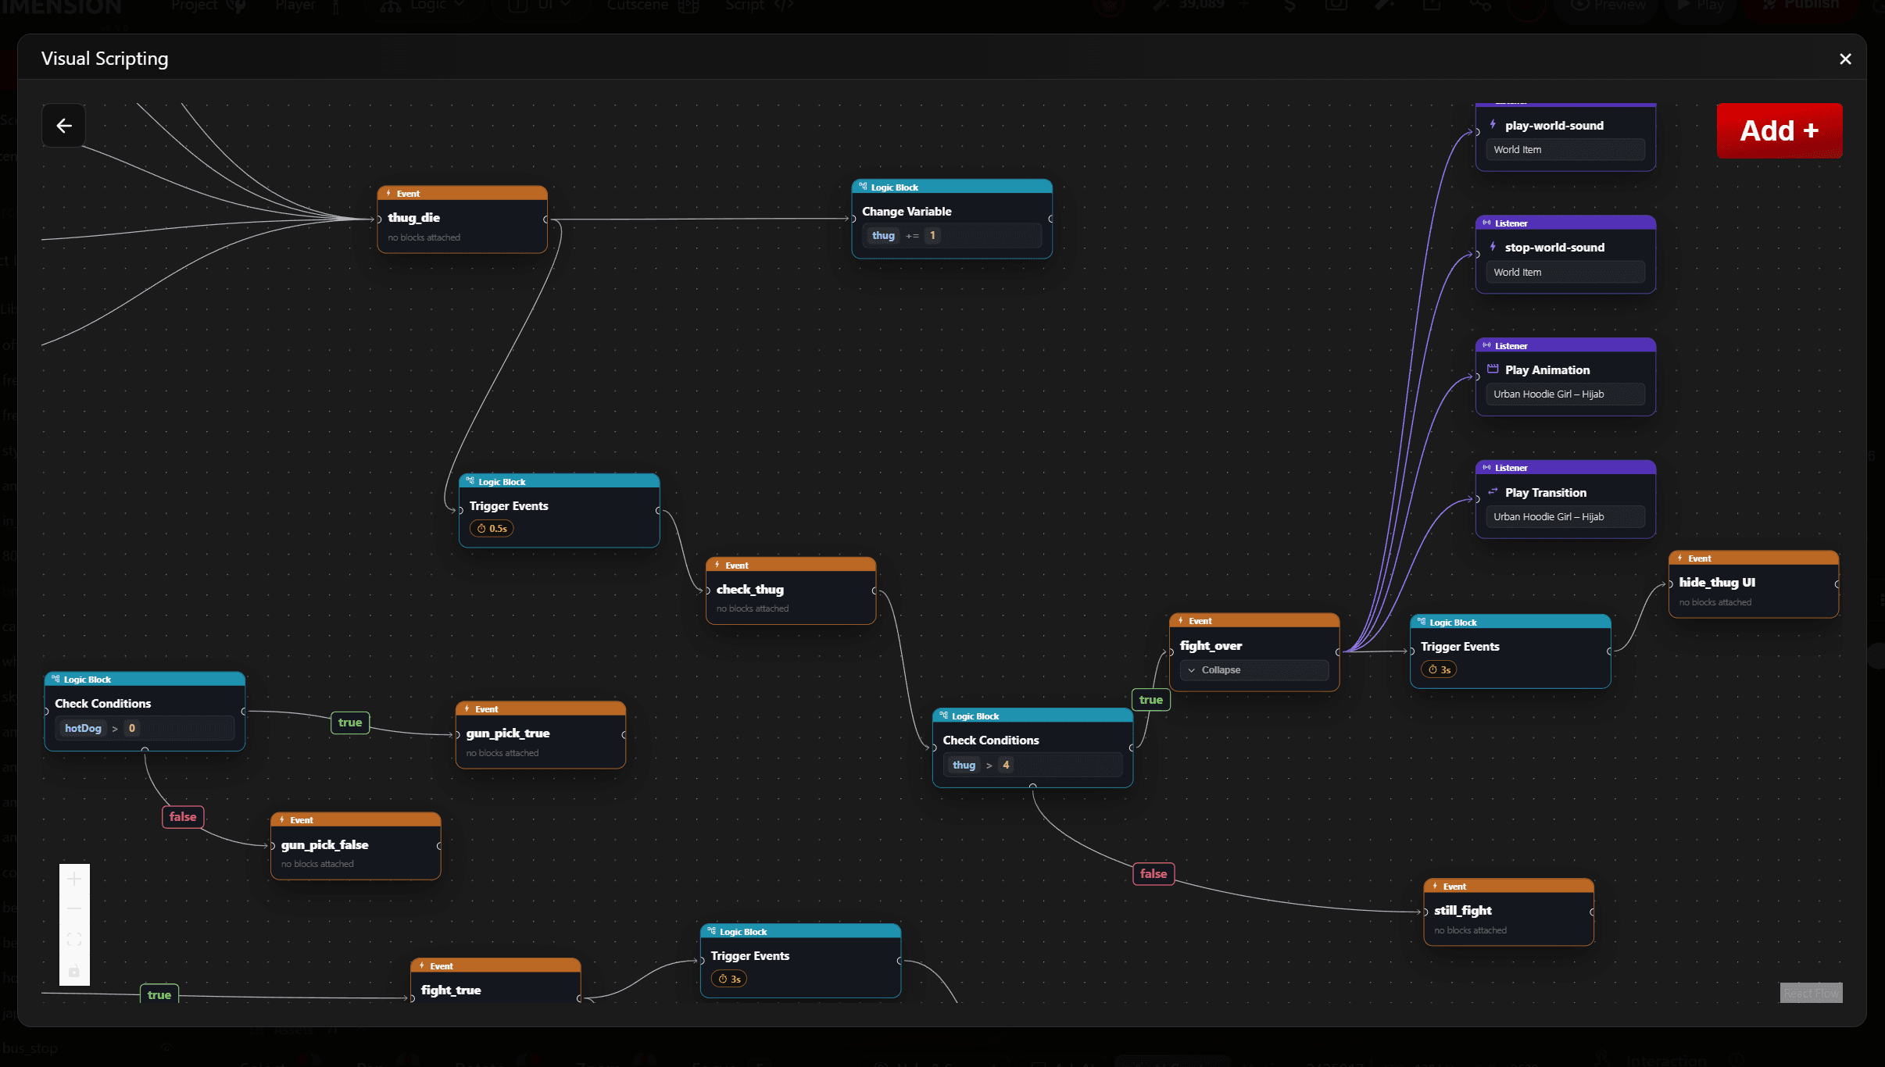Screen dimensions: 1885x1067
Task: Click the 3s timer badge next to fight_over
Action: coord(1439,670)
